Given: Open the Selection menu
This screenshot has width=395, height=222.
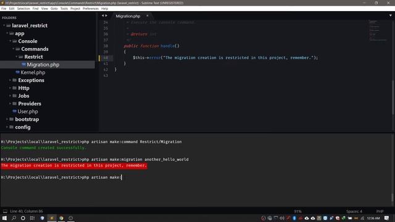Looking at the screenshot, I should (23, 9).
